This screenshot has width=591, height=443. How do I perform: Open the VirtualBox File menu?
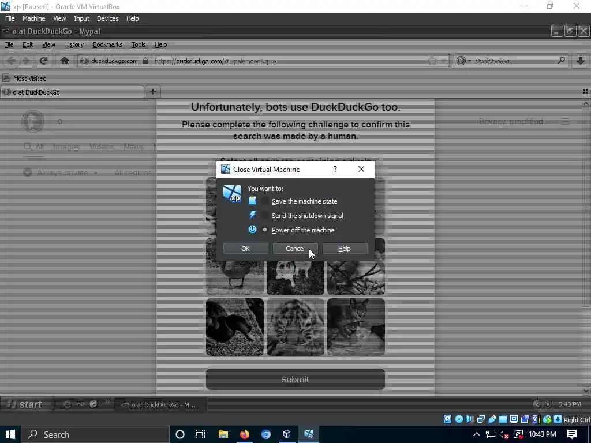(10, 18)
